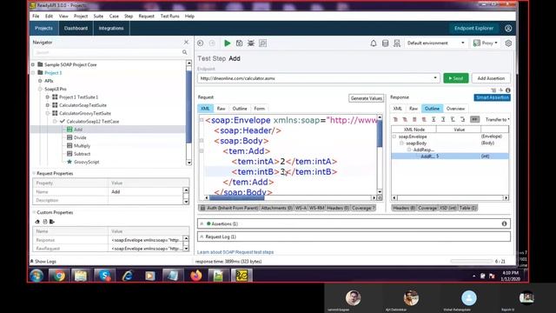
Task: Open the user account profile icon
Action: pyautogui.click(x=508, y=28)
